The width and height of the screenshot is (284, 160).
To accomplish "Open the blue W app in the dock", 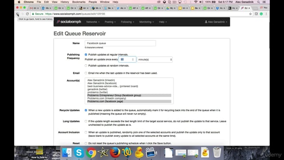I will pos(127,152).
